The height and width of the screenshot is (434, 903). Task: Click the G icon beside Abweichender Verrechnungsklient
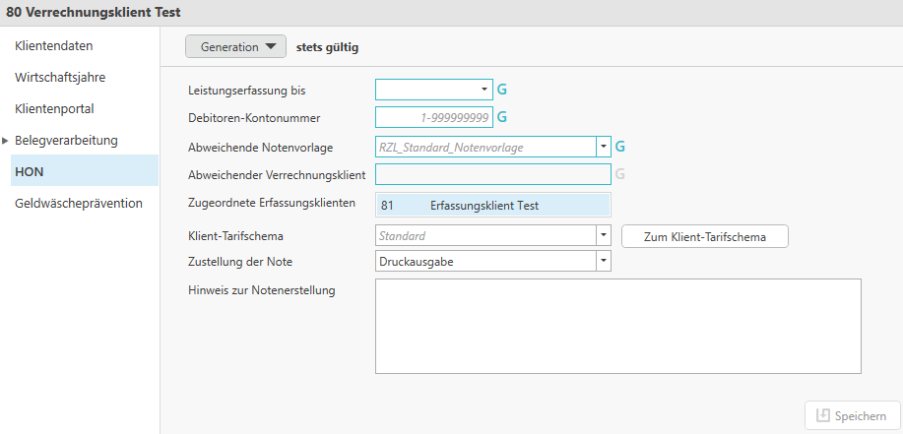pos(619,174)
